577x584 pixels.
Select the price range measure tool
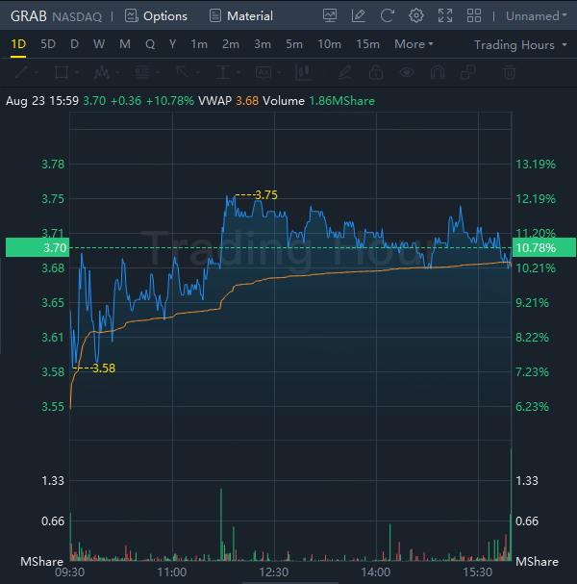pyautogui.click(x=223, y=72)
